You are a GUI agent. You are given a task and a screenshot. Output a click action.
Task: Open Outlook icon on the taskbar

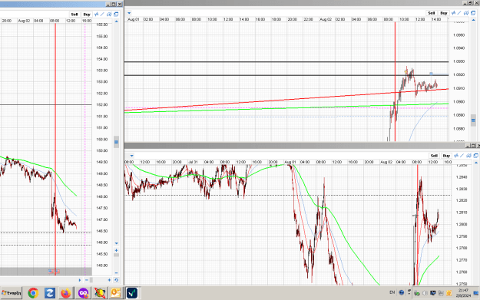pos(116,293)
